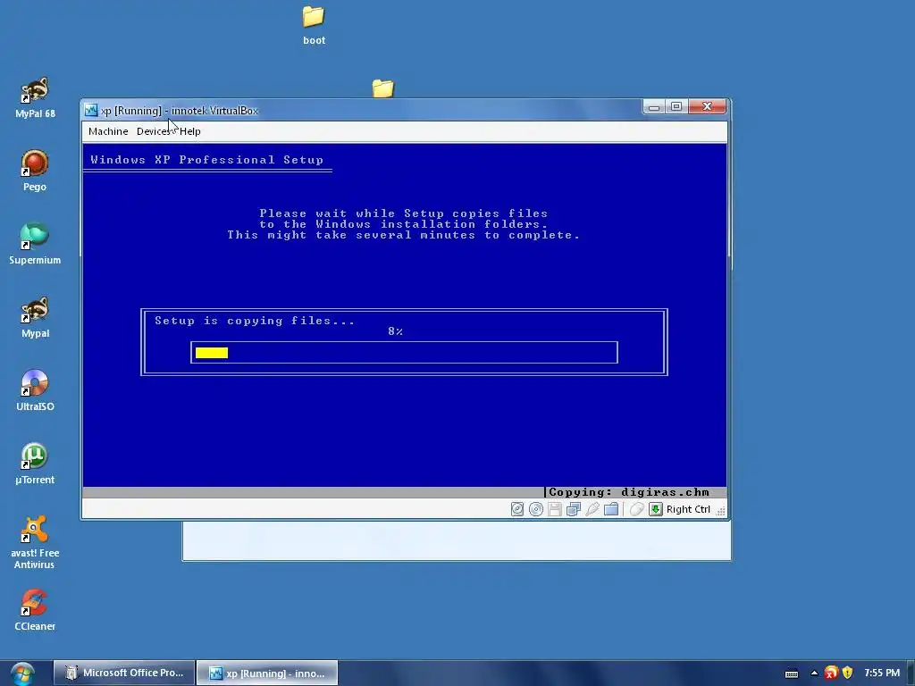Select the Supermium browser shortcut
Image resolution: width=915 pixels, height=686 pixels.
35,244
